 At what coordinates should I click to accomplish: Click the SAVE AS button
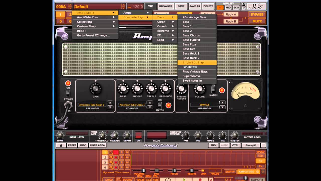(195, 6)
